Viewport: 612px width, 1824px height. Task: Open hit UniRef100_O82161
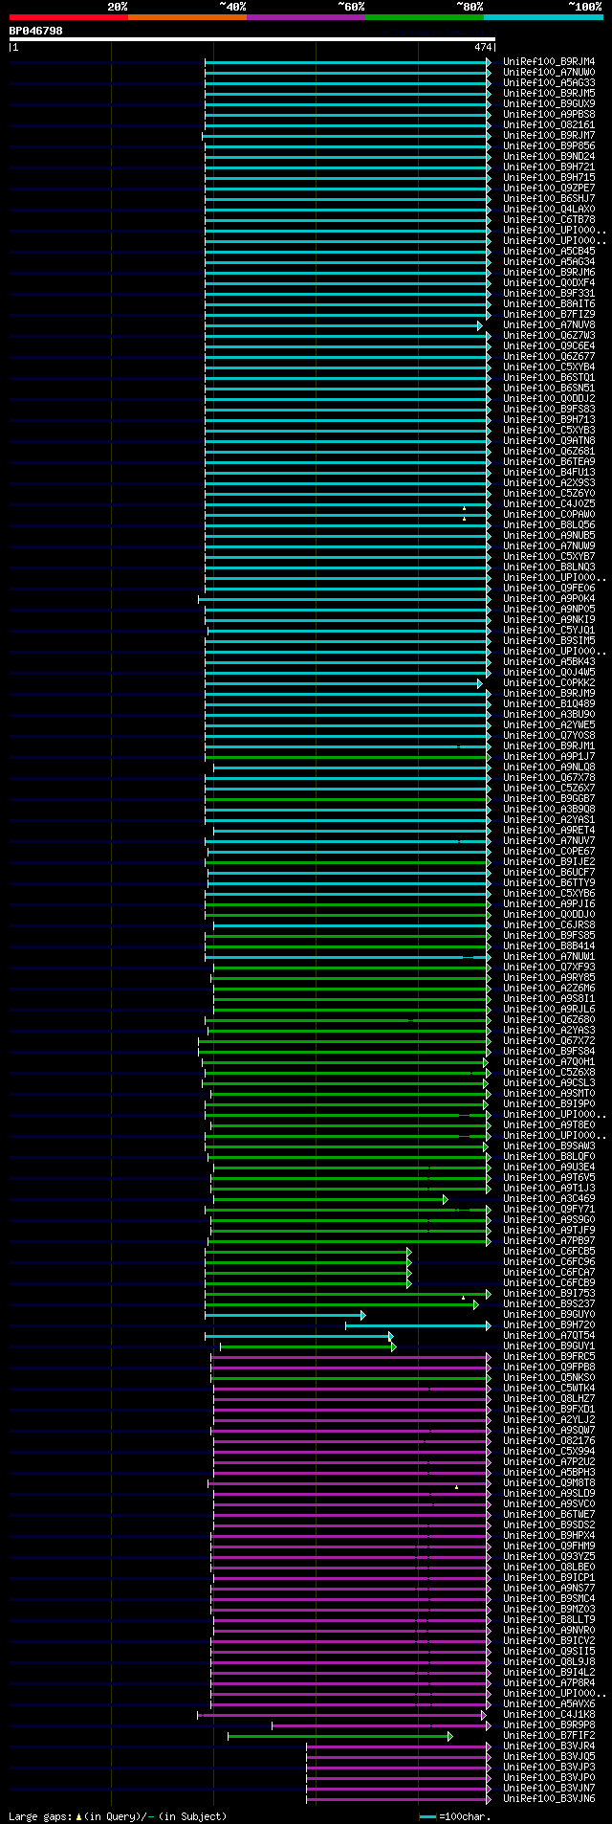549,125
